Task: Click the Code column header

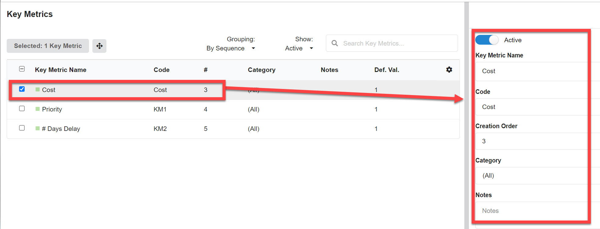Action: pyautogui.click(x=162, y=70)
